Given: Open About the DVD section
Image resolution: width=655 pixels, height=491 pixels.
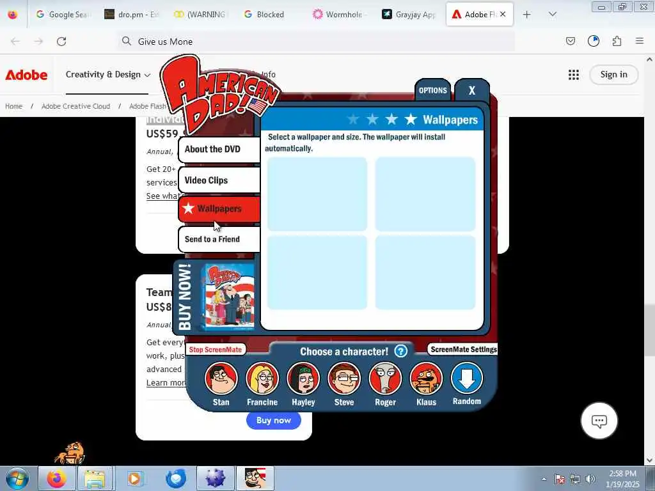Looking at the screenshot, I should 219,150.
